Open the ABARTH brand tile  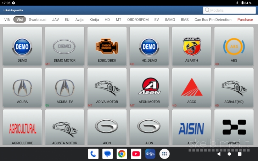tap(192, 47)
